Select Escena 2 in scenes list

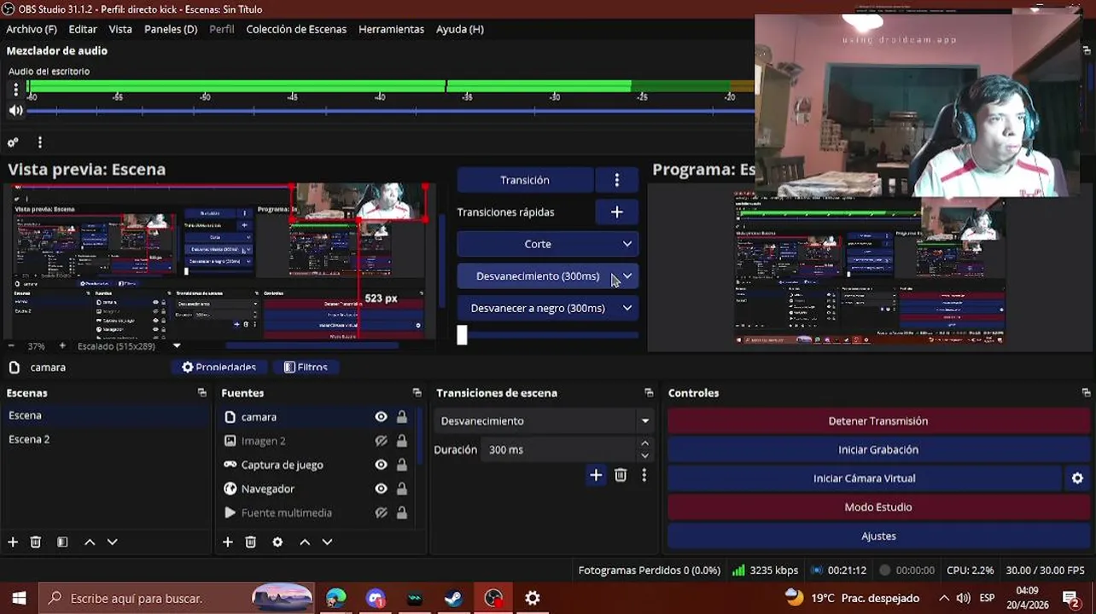(29, 439)
